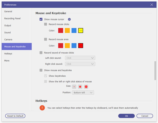This screenshot has width=158, height=123.
Task: Open mouse cursor settings gear icon
Action: tap(69, 19)
